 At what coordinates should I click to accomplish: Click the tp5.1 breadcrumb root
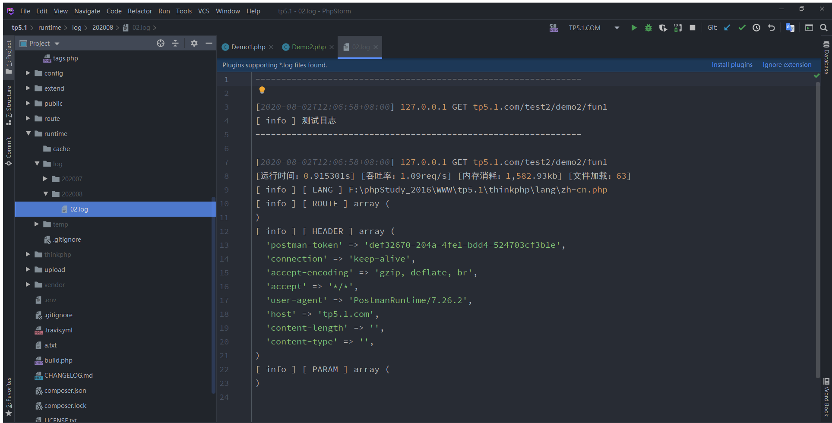[x=19, y=28]
